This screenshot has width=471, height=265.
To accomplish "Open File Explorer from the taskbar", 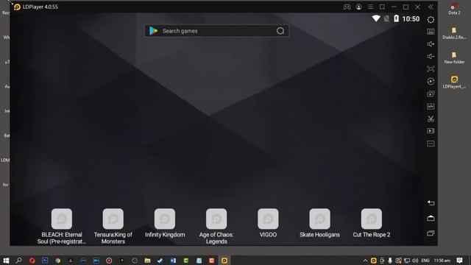I will [x=147, y=260].
